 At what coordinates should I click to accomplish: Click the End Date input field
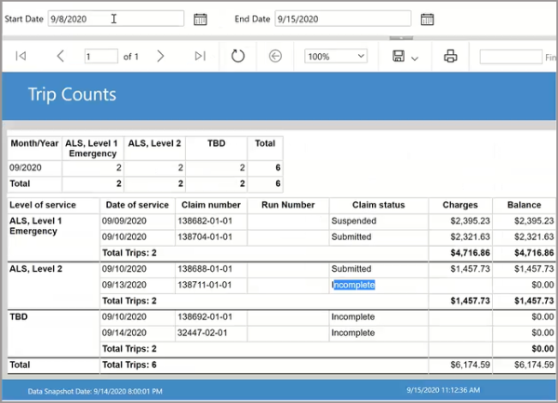pyautogui.click(x=342, y=19)
